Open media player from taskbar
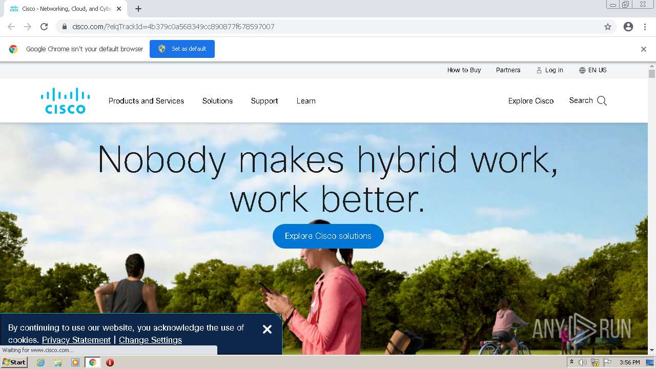 (x=75, y=362)
